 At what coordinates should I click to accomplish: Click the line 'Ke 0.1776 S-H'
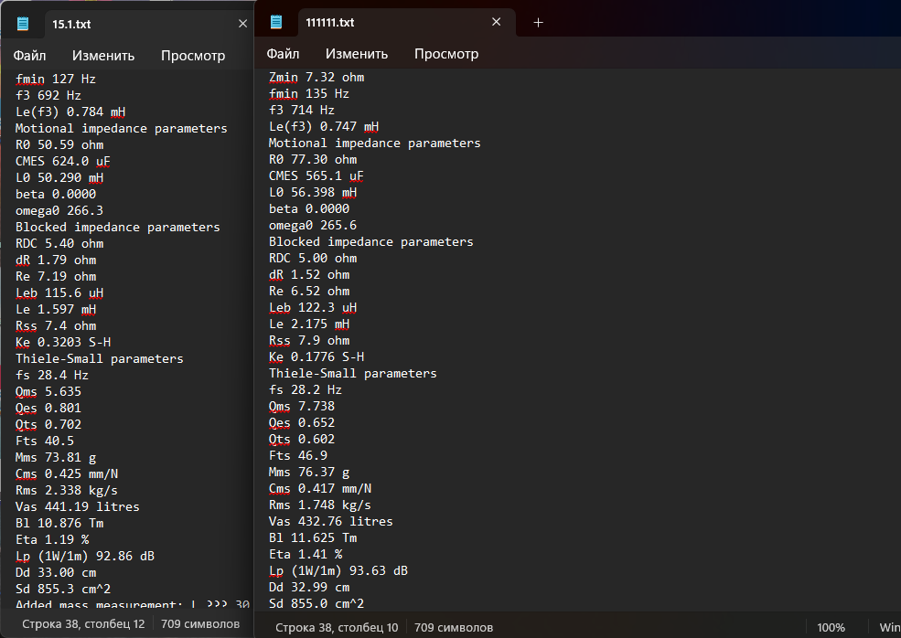[x=316, y=356]
